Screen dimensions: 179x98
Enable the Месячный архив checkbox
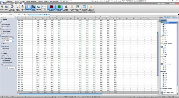2,56
